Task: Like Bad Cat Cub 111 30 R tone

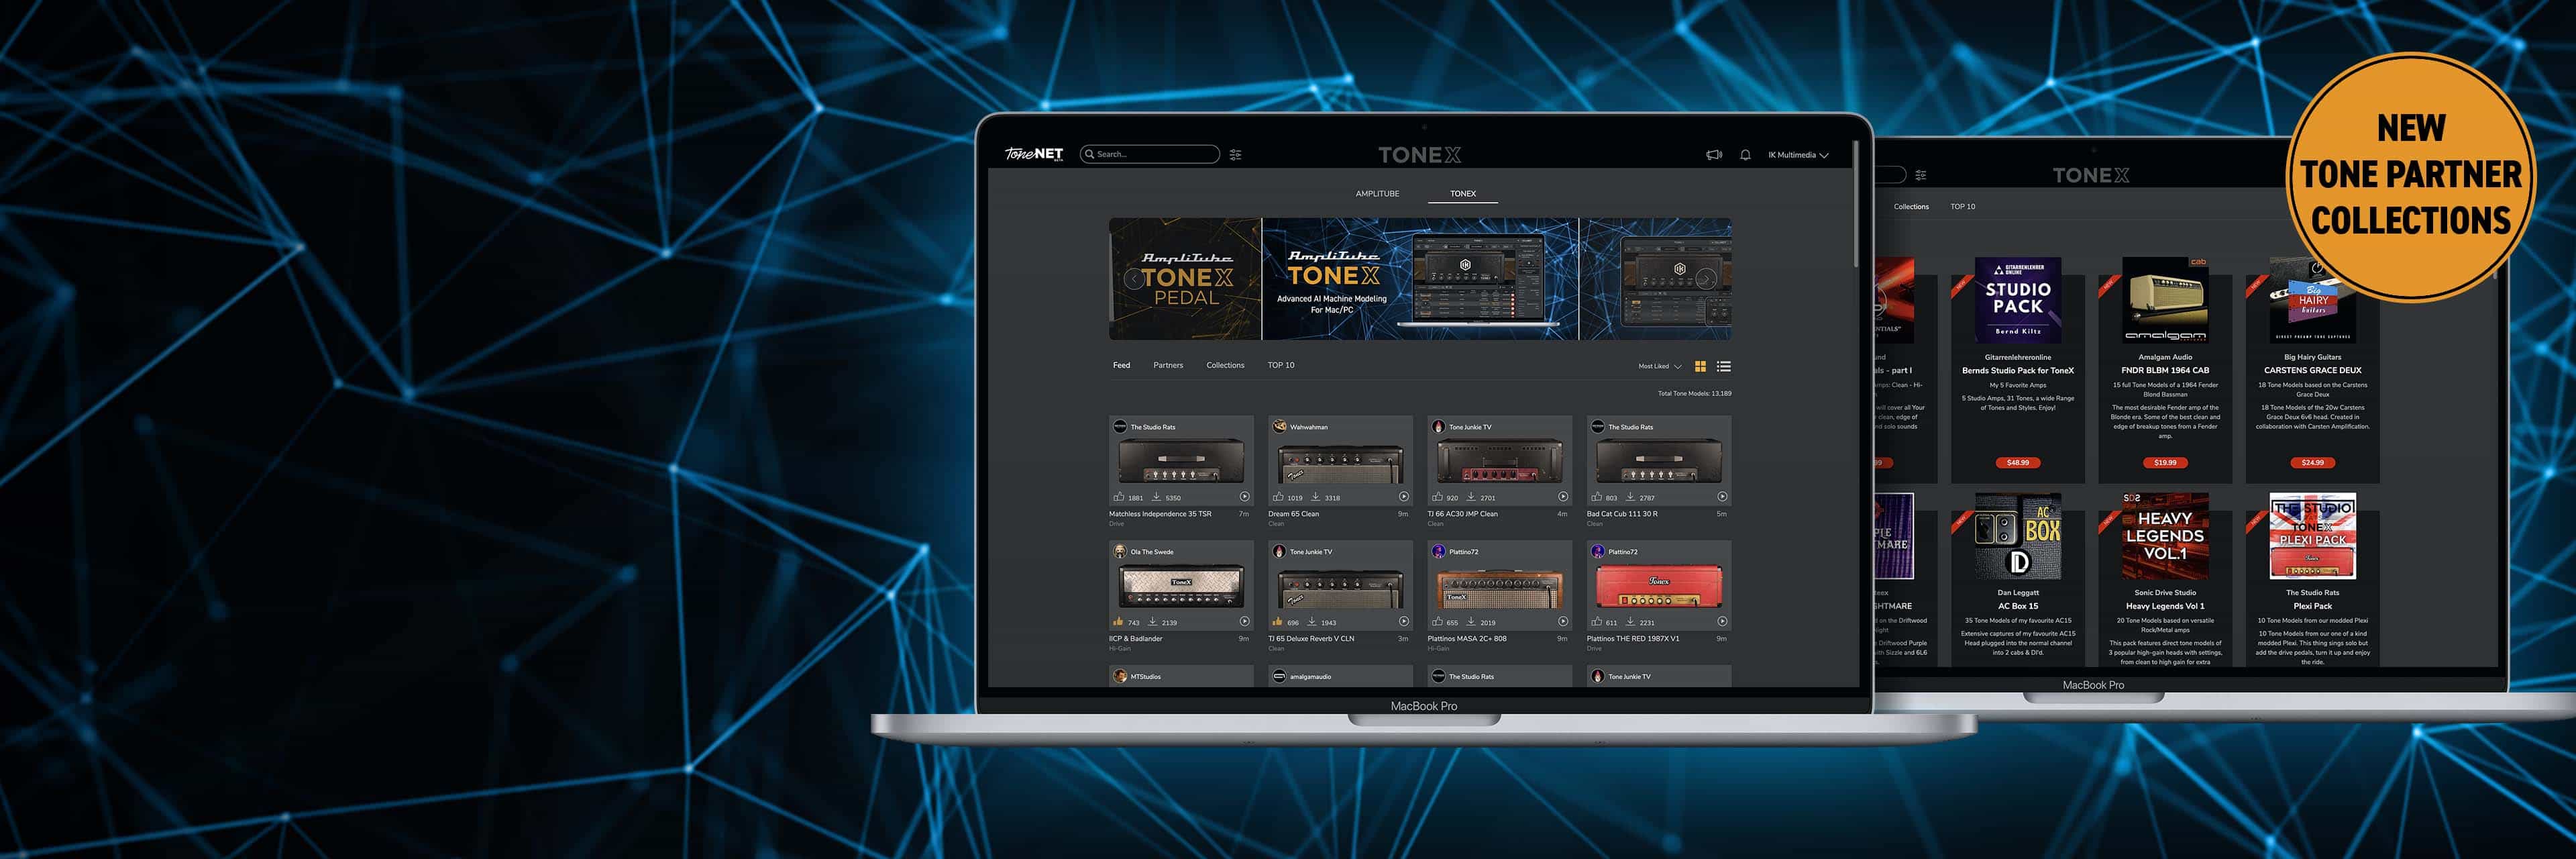Action: [1596, 496]
